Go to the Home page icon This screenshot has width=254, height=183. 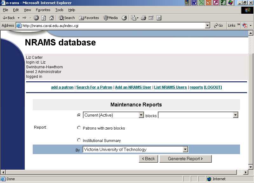tap(51, 18)
